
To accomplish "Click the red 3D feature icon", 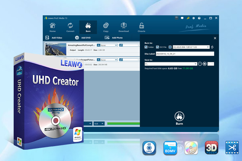I will click(x=211, y=148).
